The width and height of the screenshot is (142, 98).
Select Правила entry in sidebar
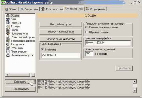click(16, 23)
